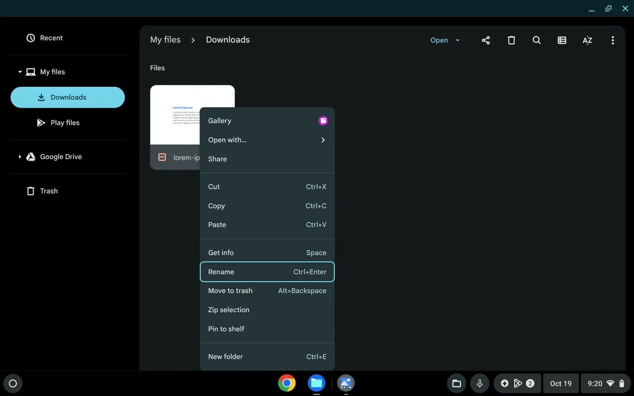Expand the Google Drive tree arrow
This screenshot has width=634, height=396.
point(20,157)
